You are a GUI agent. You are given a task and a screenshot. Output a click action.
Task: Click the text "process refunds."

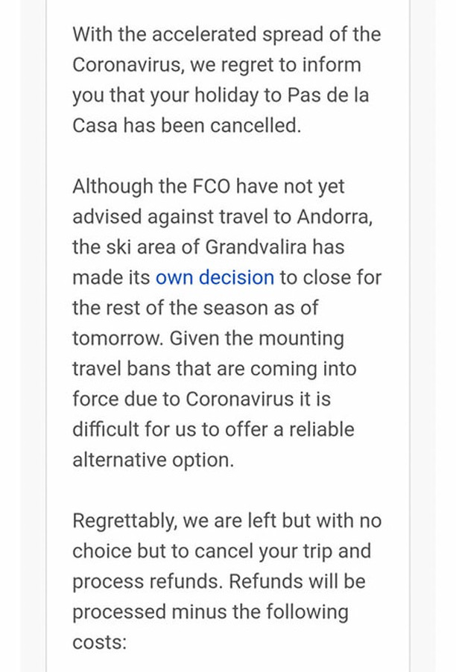click(x=148, y=582)
